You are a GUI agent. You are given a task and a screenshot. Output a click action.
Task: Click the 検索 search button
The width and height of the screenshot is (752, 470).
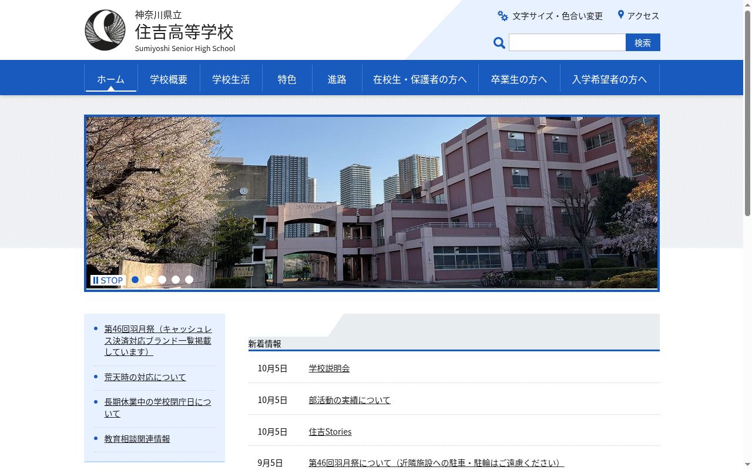643,42
